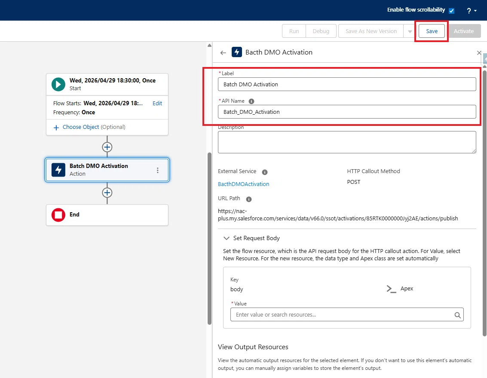Show External Service info tooltip
Screen dimensions: 487x378
click(265, 172)
